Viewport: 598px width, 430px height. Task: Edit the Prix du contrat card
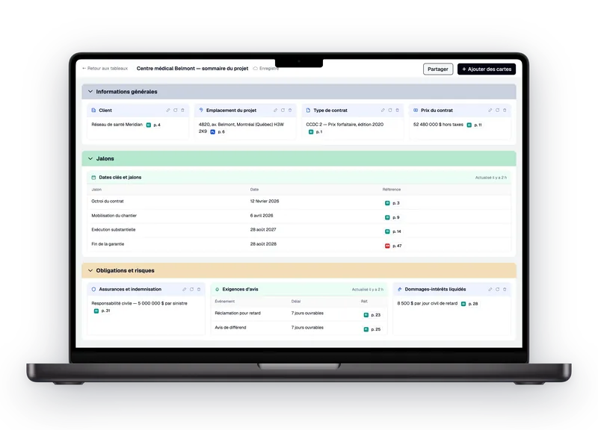490,110
